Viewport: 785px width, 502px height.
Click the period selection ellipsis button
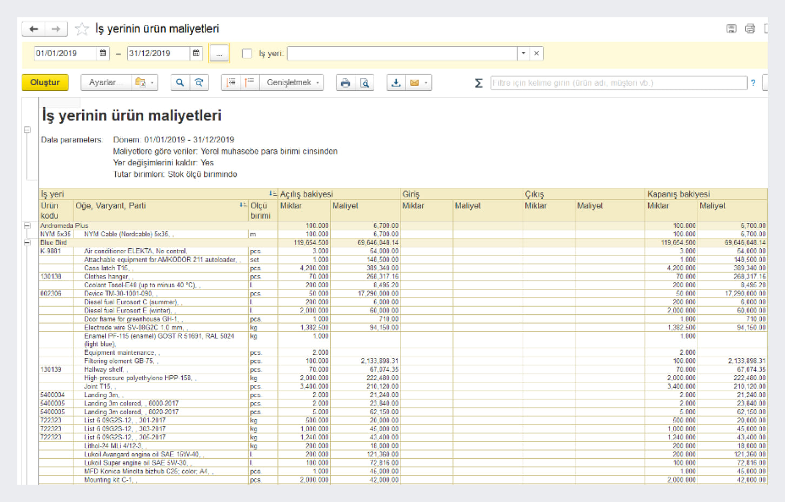(219, 54)
